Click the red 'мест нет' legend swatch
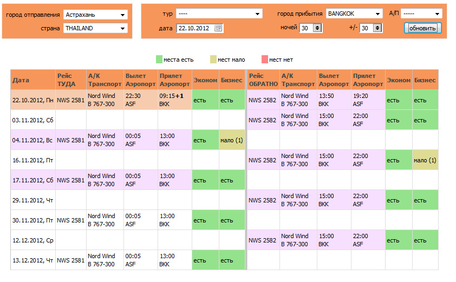The image size is (456, 282). coord(264,60)
